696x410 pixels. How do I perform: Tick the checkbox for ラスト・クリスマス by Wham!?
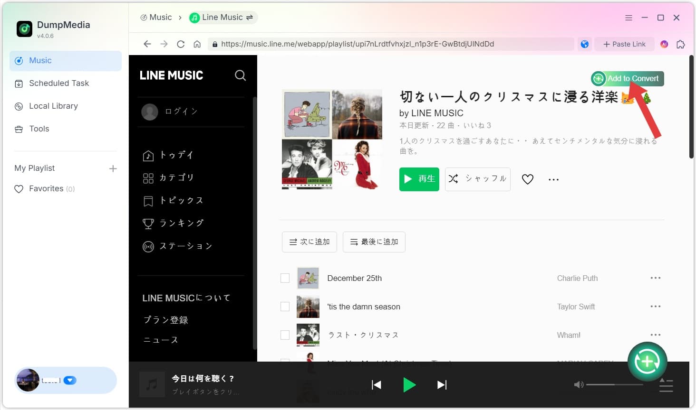tap(285, 335)
